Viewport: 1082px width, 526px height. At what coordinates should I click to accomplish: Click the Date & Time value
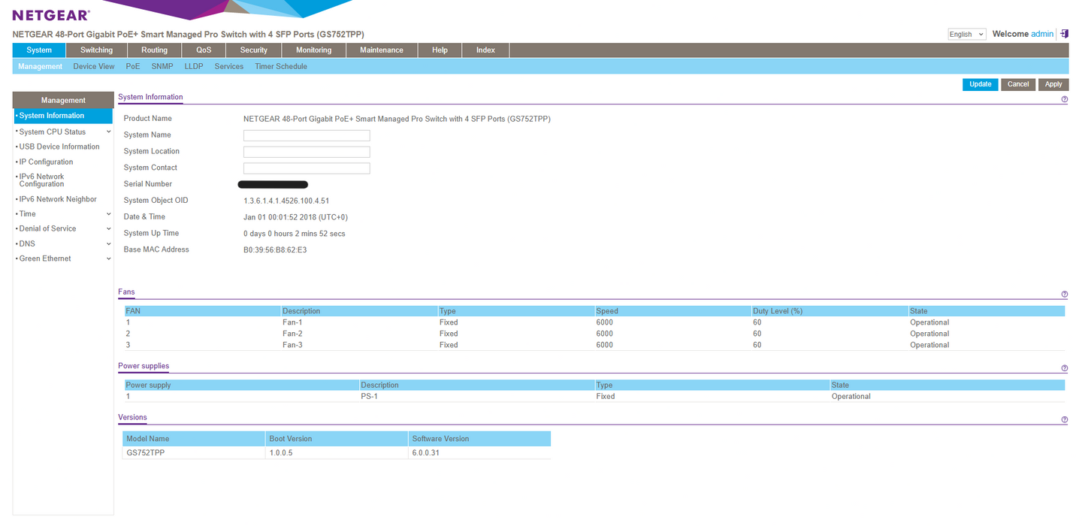295,217
